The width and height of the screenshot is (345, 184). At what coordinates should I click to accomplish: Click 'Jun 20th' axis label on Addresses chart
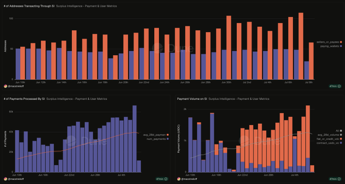click(123, 82)
